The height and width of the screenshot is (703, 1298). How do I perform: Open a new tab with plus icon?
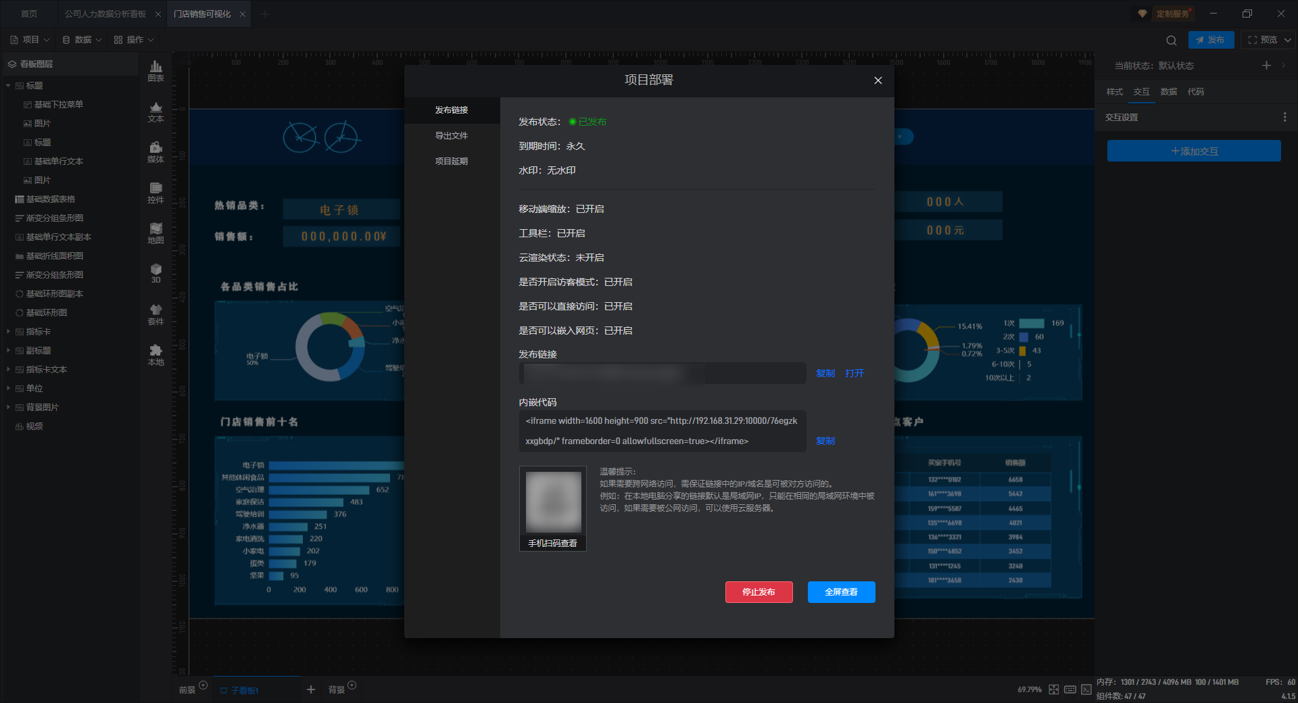pos(265,14)
